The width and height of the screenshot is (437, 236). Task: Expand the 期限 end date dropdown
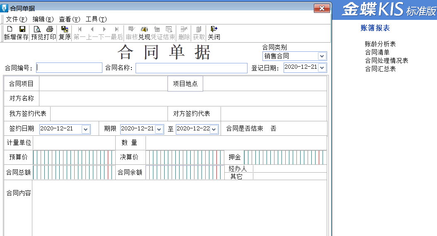[214, 129]
